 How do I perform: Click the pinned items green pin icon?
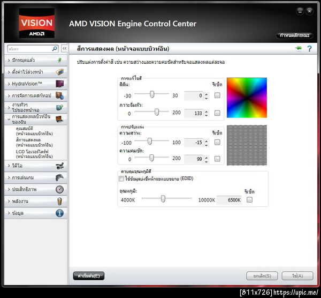coord(59,60)
